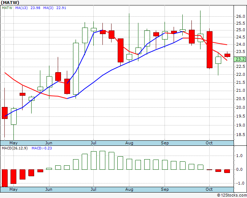Viewport: 247px width, 198px height.
Task: Click Sep on the price chart time axis
Action: 165,143
